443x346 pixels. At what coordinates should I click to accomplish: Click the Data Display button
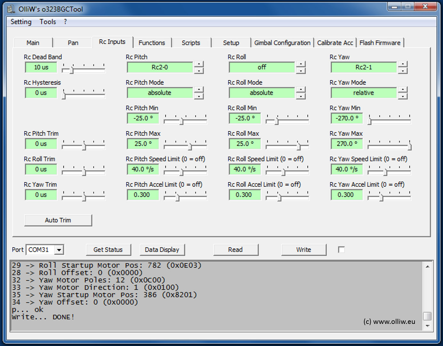162,250
